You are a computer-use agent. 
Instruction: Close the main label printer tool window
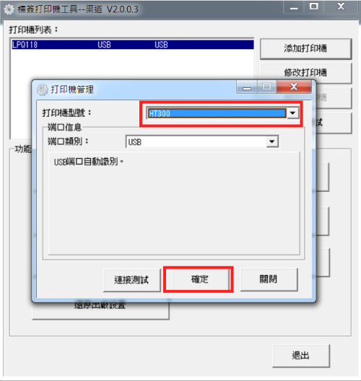pos(341,6)
